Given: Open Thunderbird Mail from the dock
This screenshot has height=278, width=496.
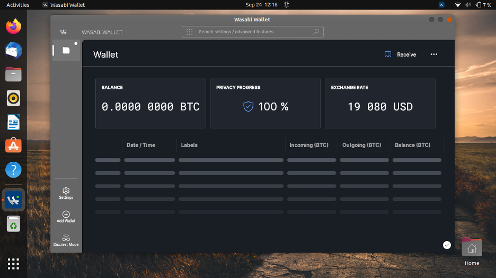Looking at the screenshot, I should (x=13, y=51).
